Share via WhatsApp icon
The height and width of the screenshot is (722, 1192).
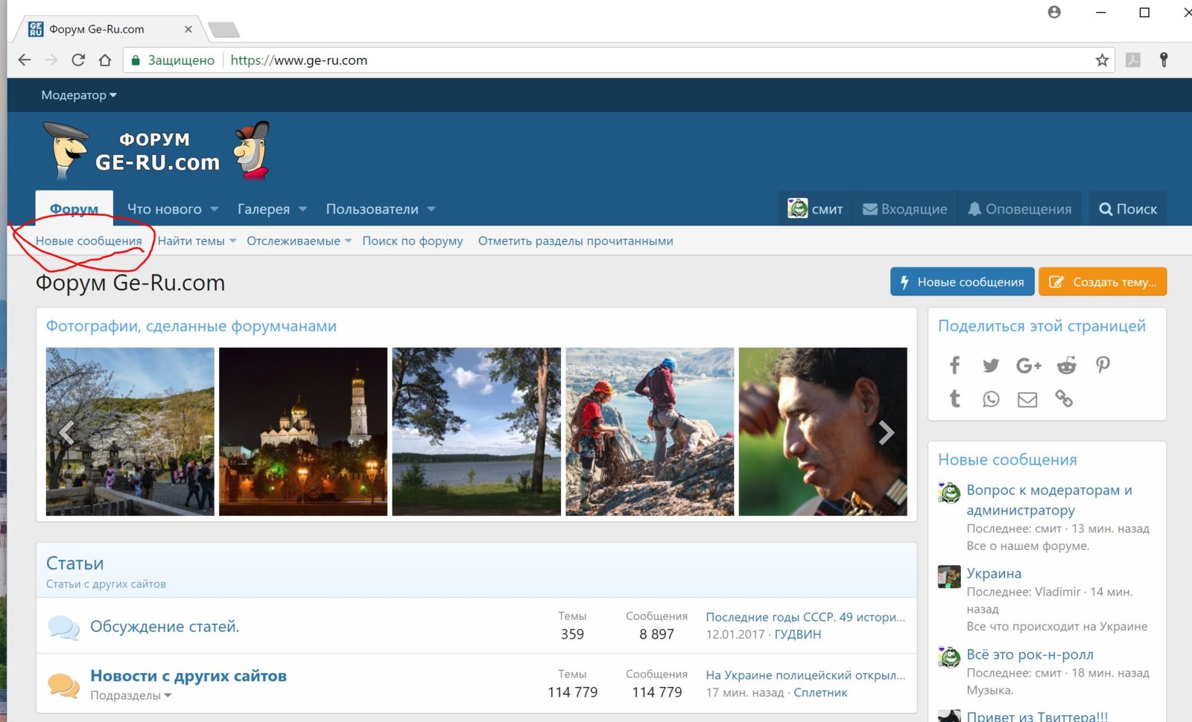point(990,399)
